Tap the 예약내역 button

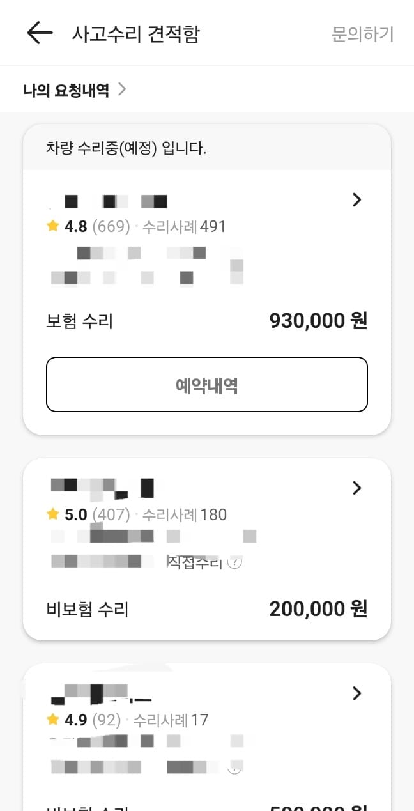(207, 384)
